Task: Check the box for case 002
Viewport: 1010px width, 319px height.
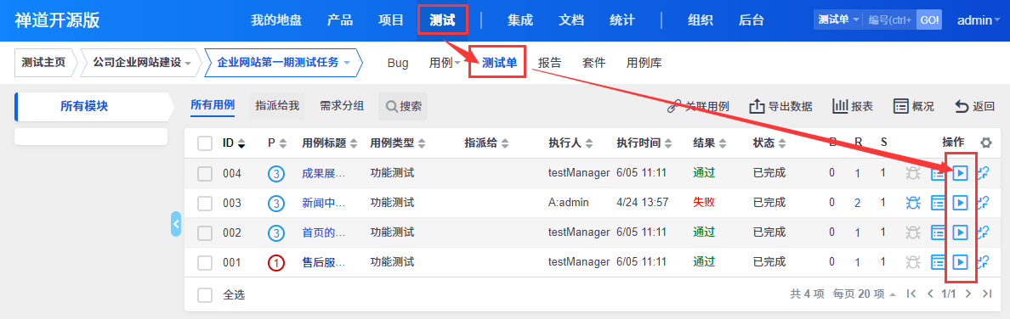Action: [205, 232]
